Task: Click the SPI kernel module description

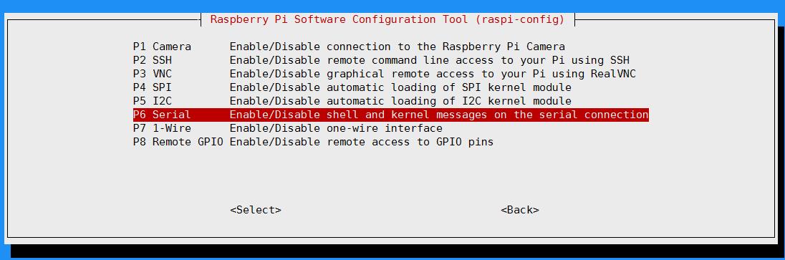Action: (400, 87)
